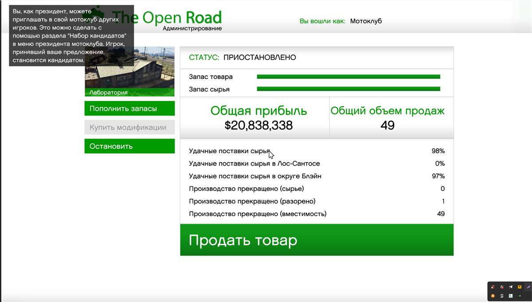Click the 'Запас сырья' progress bar
Viewport: 532px width, 302px height.
tap(348, 89)
